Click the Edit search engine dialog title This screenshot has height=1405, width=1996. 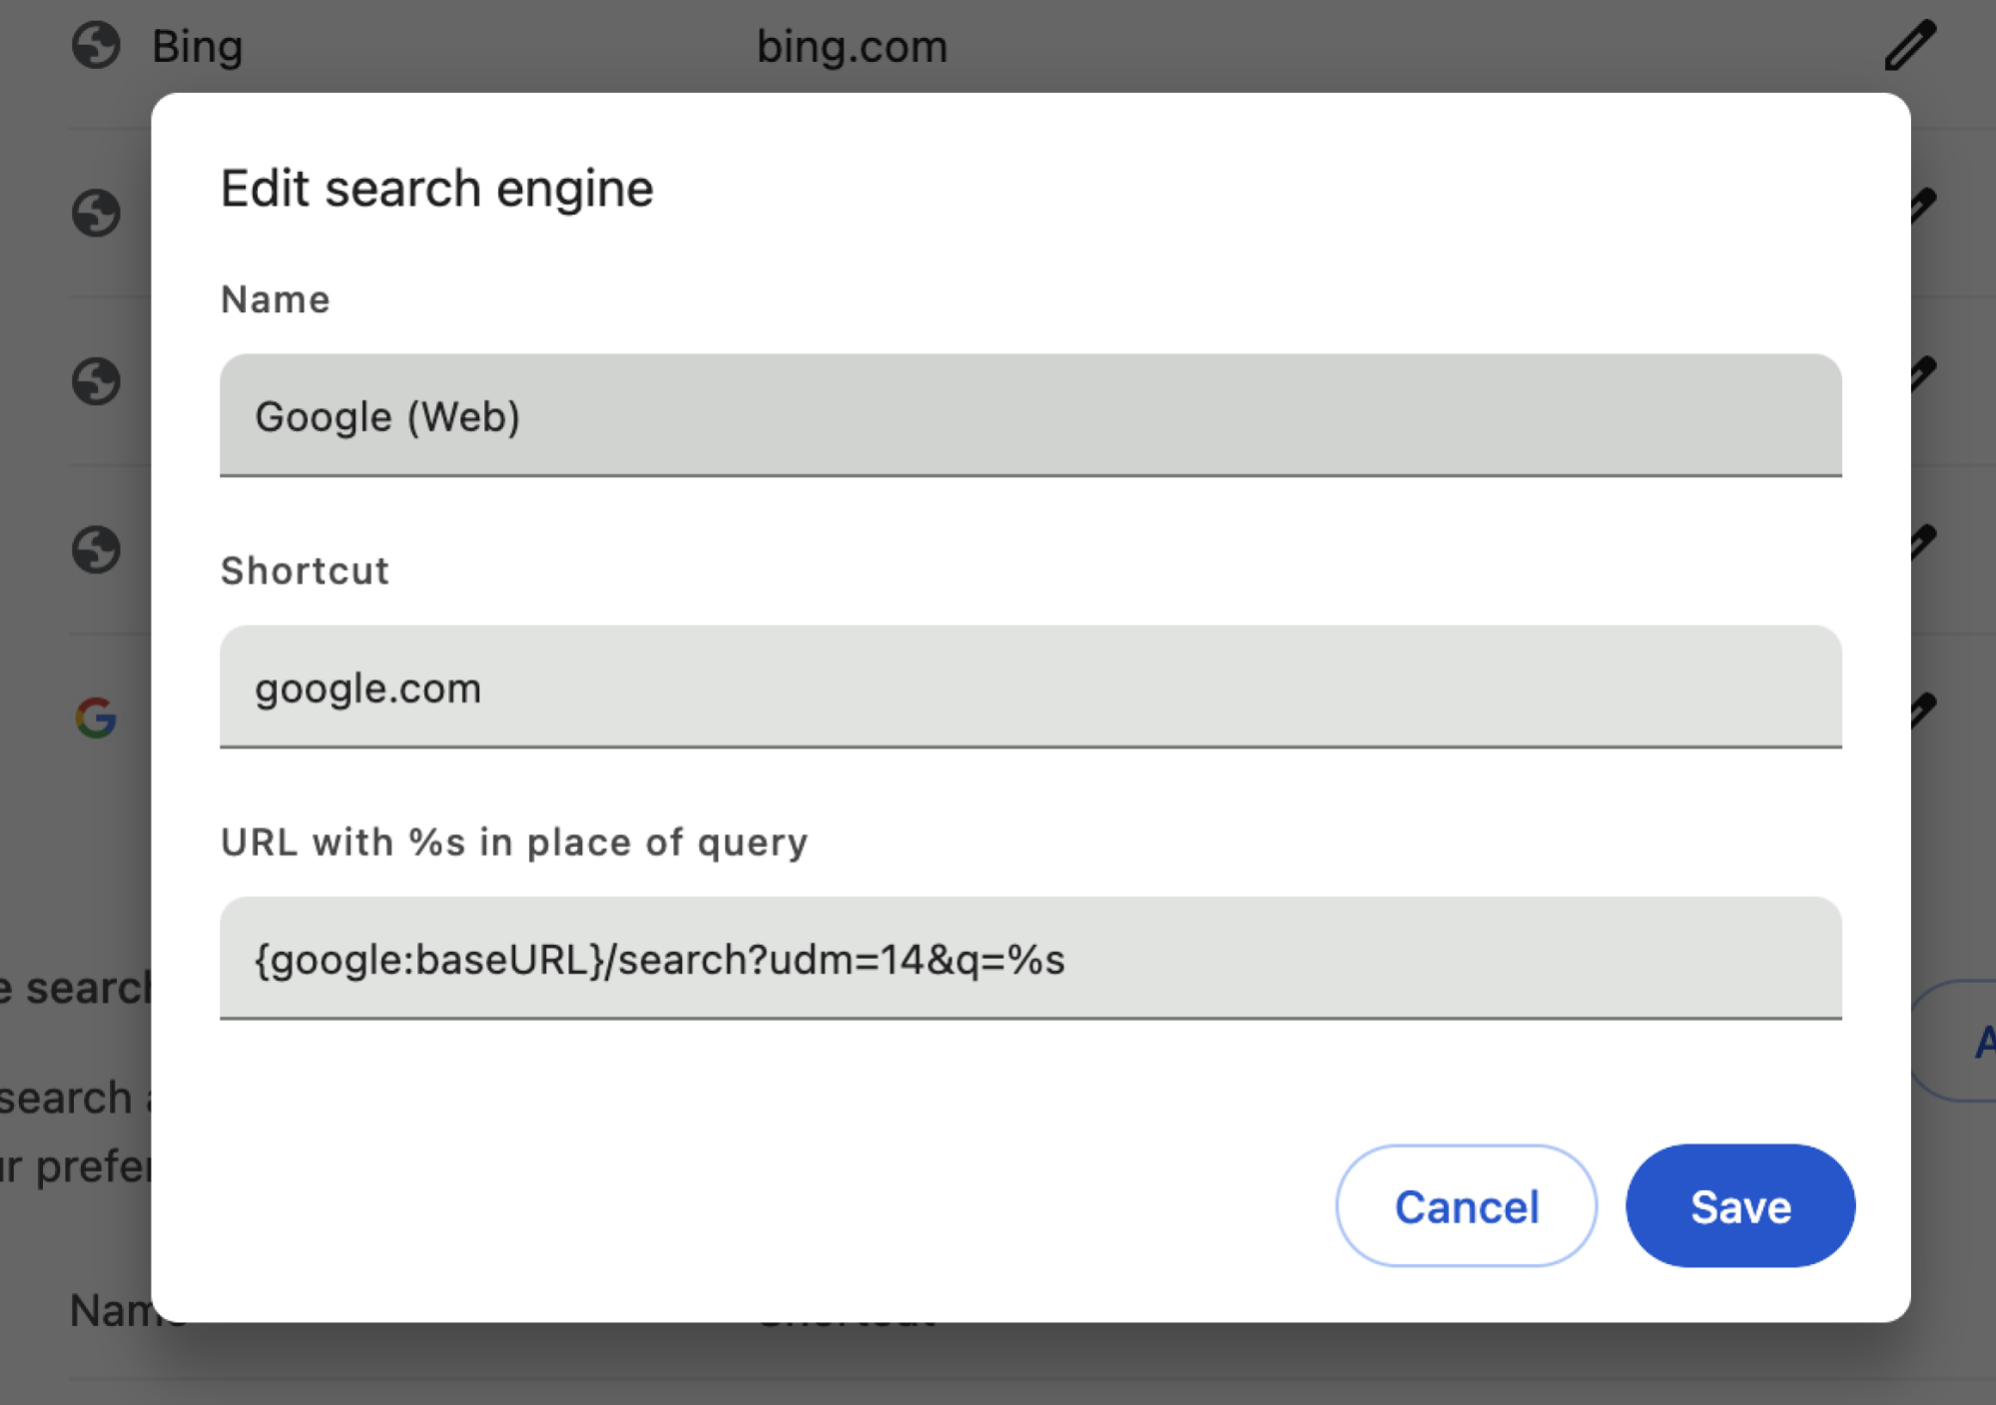[436, 188]
